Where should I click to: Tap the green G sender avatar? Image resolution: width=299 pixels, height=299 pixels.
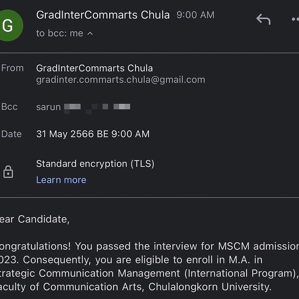(x=11, y=25)
